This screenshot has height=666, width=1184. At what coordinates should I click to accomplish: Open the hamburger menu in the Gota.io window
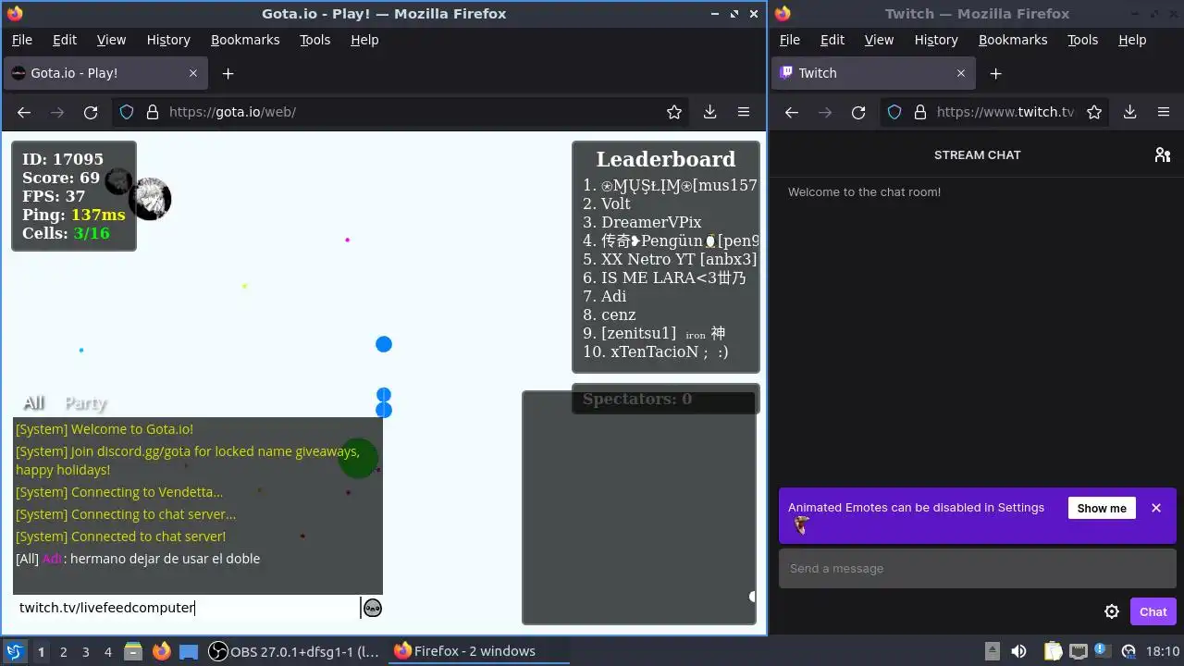744,112
